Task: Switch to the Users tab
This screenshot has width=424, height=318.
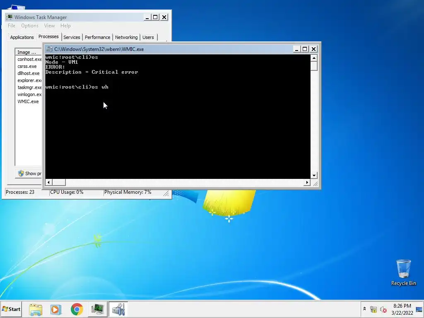Action: pos(148,37)
